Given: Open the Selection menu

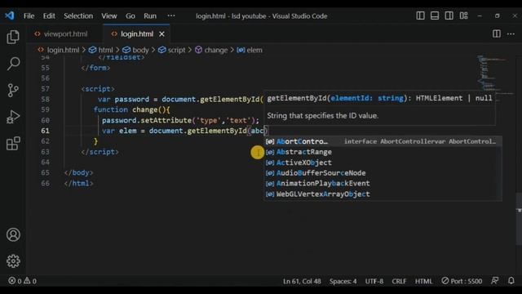Looking at the screenshot, I should pos(78,16).
